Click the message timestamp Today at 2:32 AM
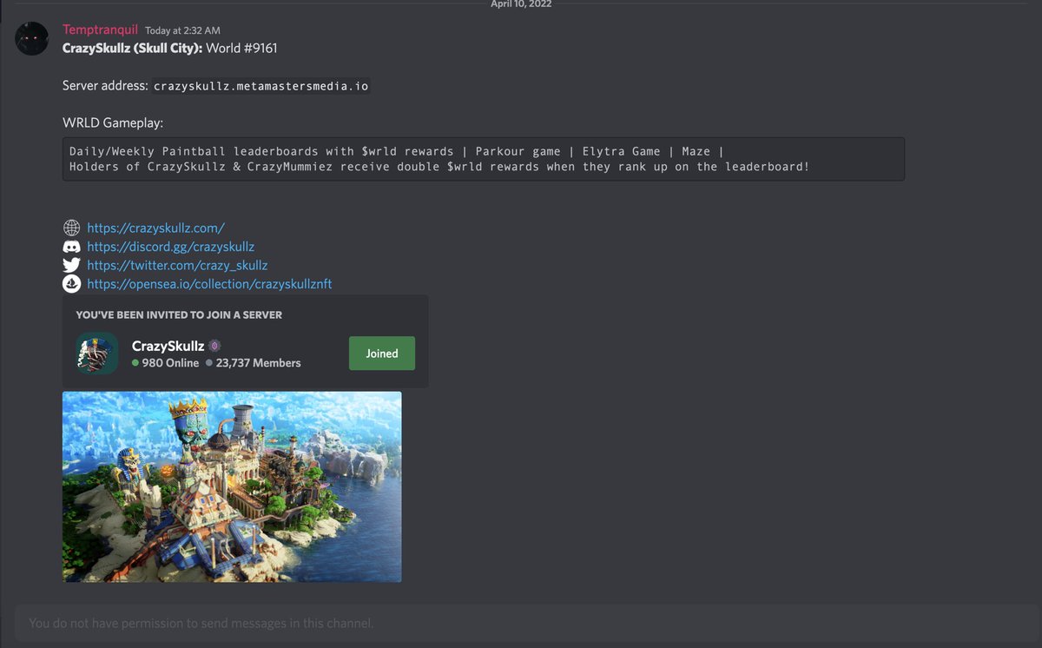This screenshot has width=1042, height=648. 181,31
